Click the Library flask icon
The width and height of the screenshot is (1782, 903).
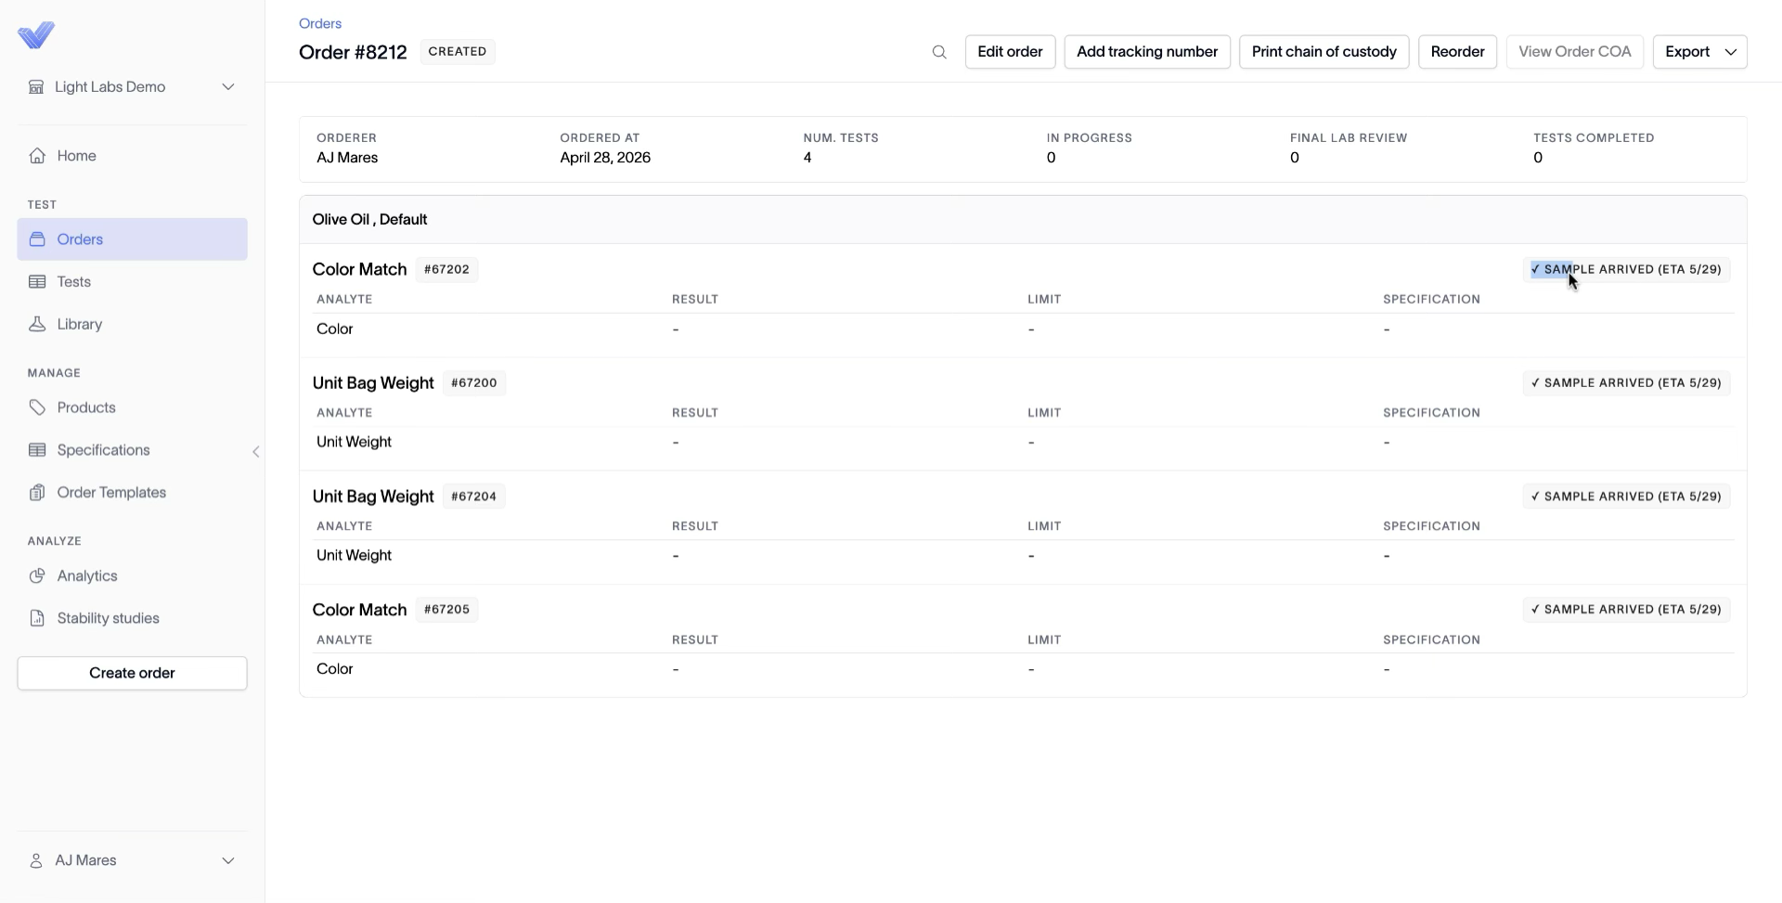pos(37,324)
